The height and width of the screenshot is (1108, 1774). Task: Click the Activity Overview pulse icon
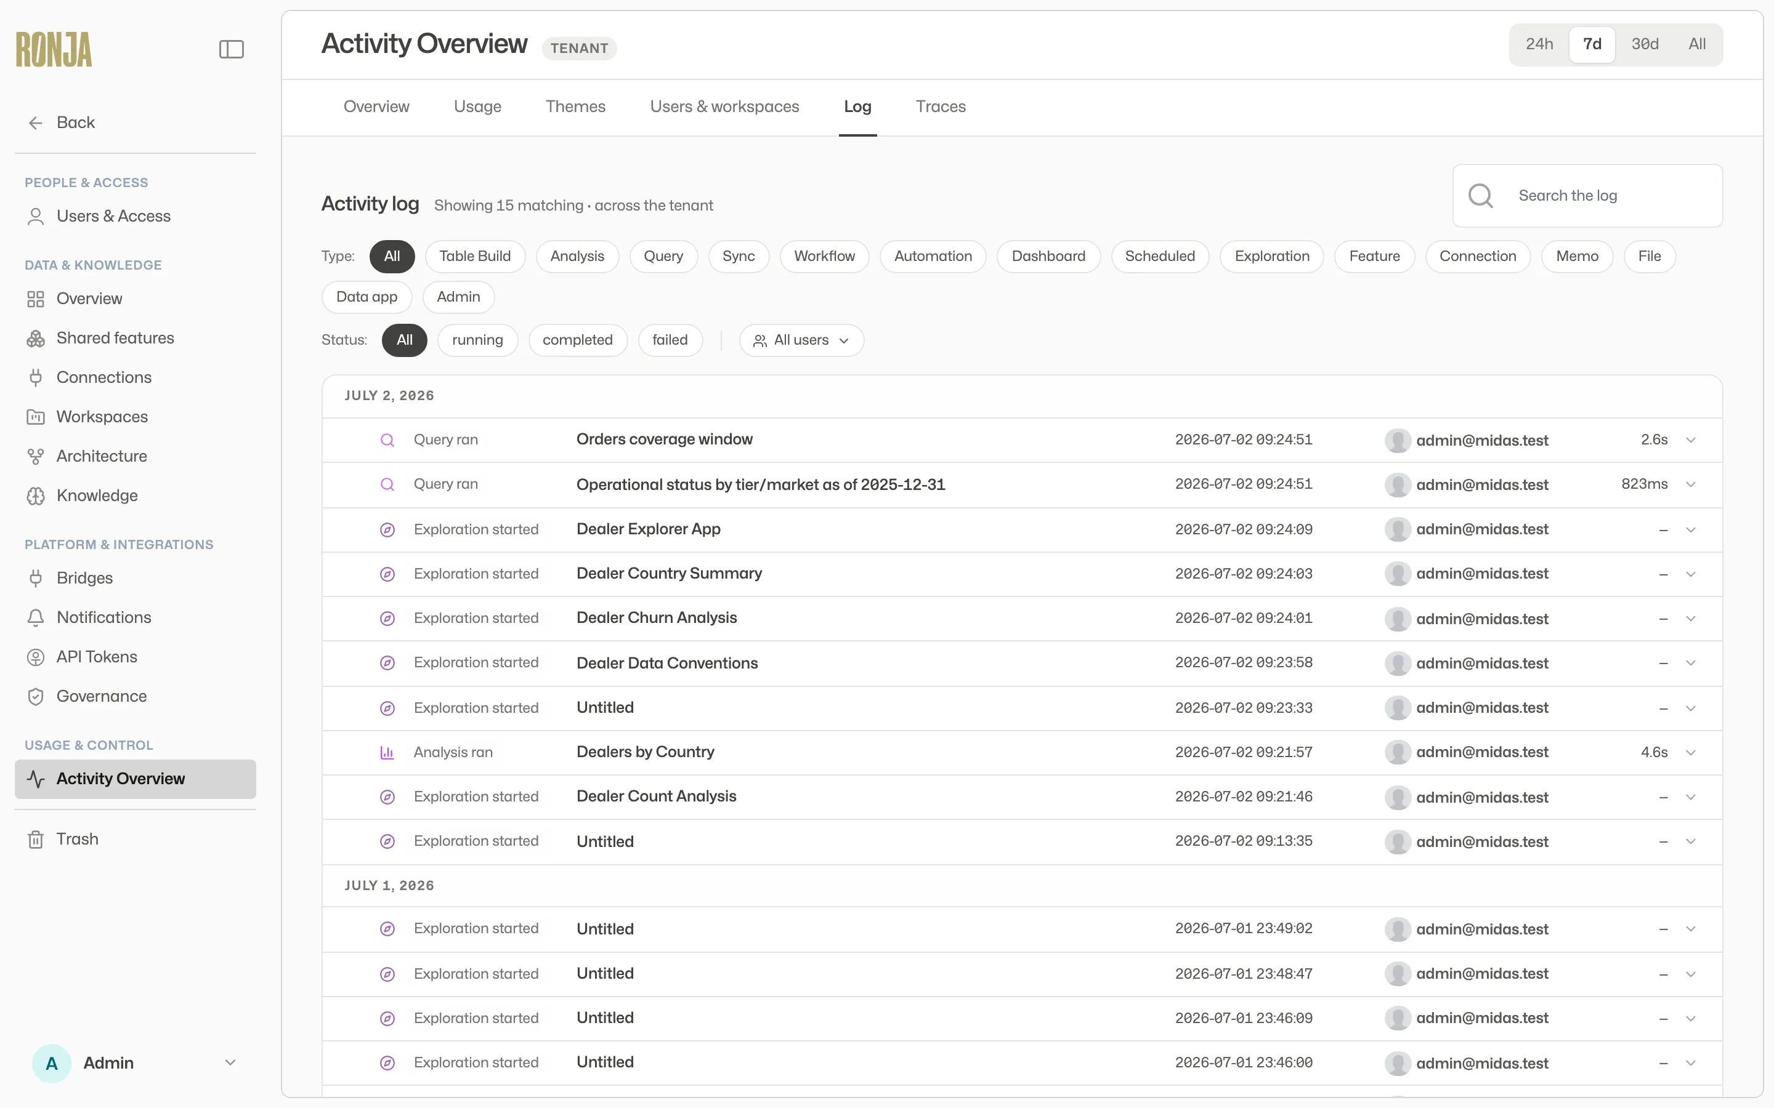pos(35,779)
